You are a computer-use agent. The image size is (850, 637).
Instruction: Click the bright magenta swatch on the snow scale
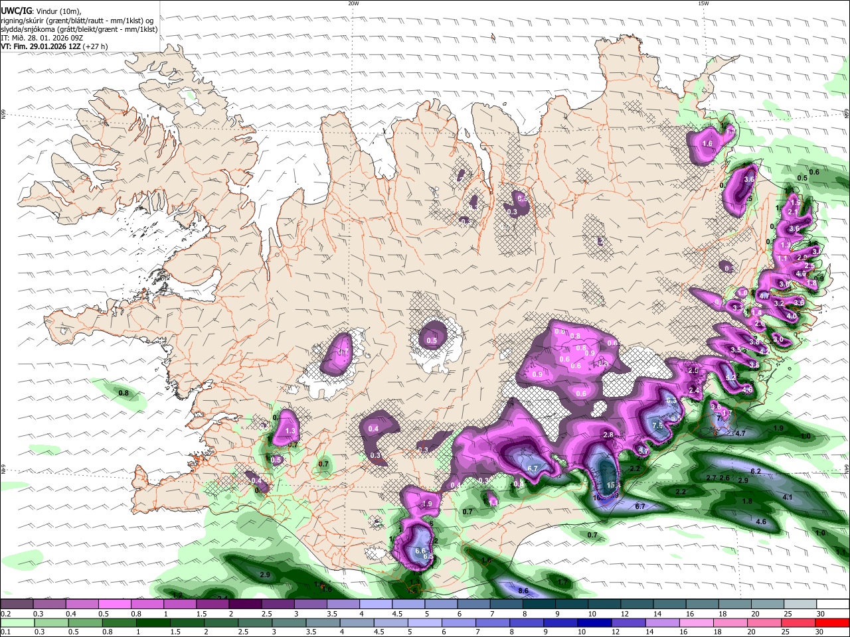click(114, 604)
